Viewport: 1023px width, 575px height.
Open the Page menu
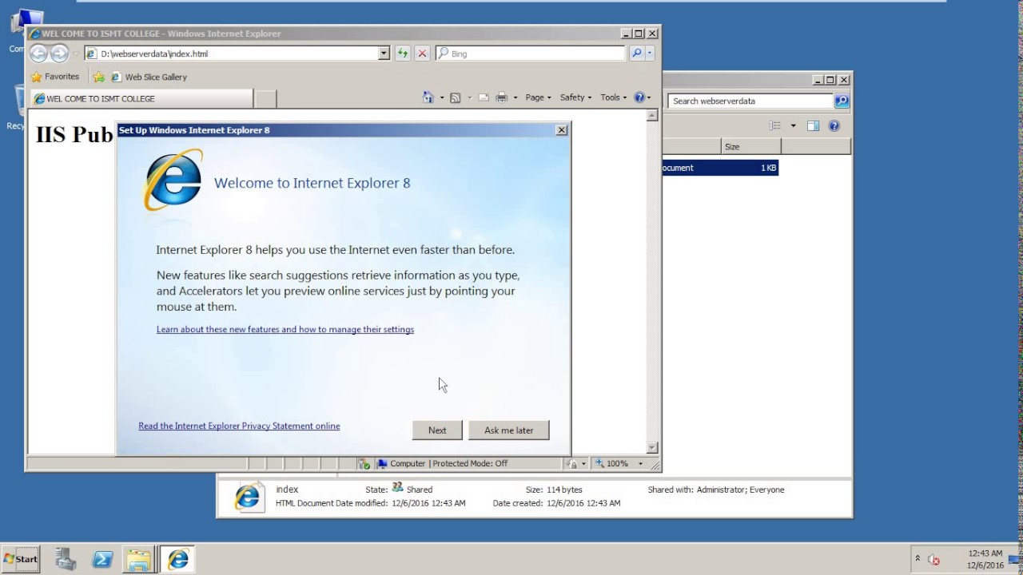[x=538, y=97]
